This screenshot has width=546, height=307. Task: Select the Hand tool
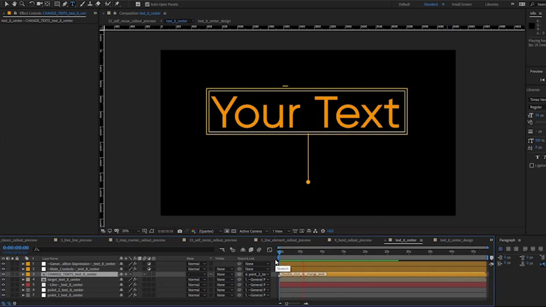pos(14,4)
